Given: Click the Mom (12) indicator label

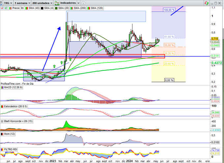Looking at the screenshot, I should point(10,134).
